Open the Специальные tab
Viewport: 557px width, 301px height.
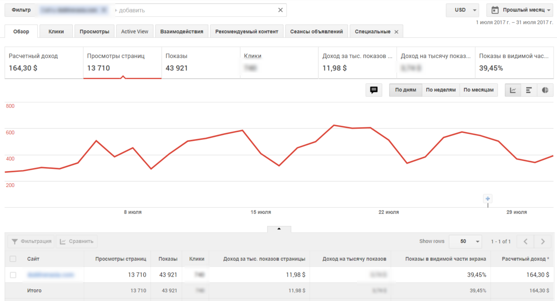[372, 31]
